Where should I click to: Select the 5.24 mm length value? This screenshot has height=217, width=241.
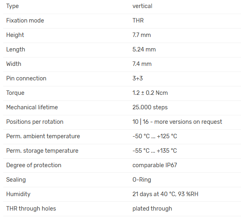[x=144, y=49]
